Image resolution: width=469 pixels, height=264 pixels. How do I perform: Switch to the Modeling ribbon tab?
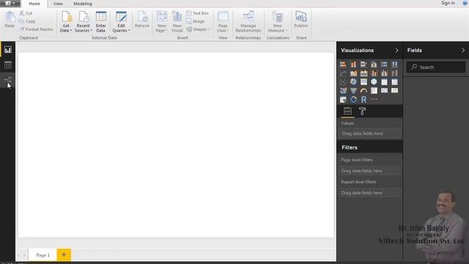83,4
